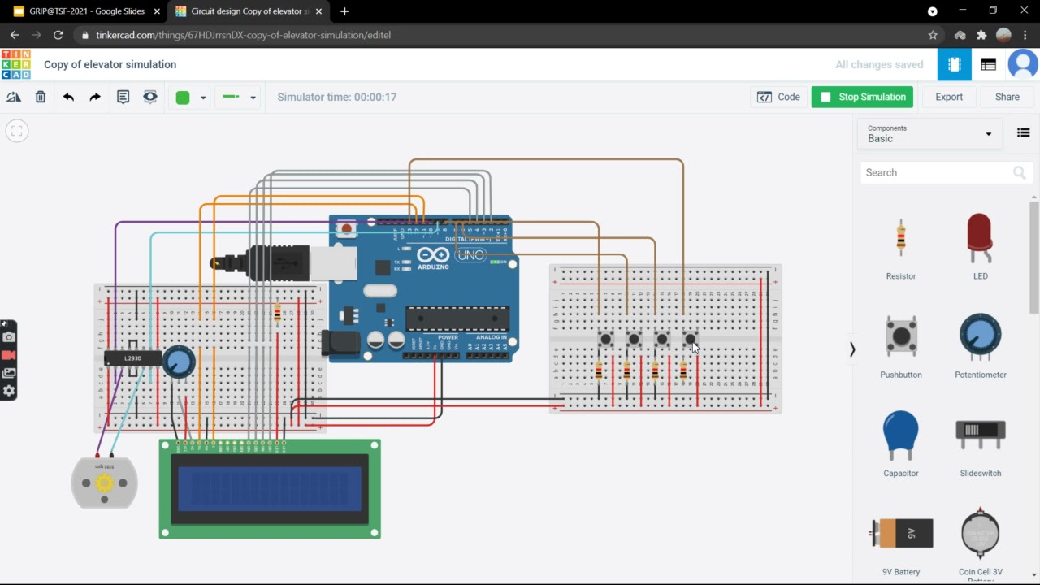1040x585 pixels.
Task: Close the Google Slides browser tab
Action: [157, 11]
